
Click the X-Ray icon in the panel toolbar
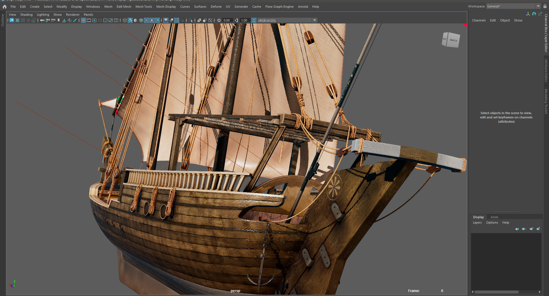pyautogui.click(x=199, y=20)
